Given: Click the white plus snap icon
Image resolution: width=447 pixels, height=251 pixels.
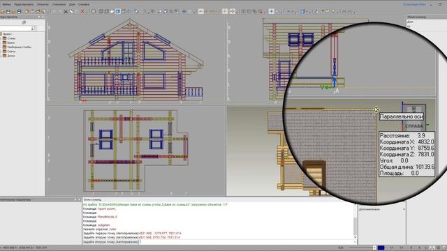Looking at the screenshot, I should point(271,11).
